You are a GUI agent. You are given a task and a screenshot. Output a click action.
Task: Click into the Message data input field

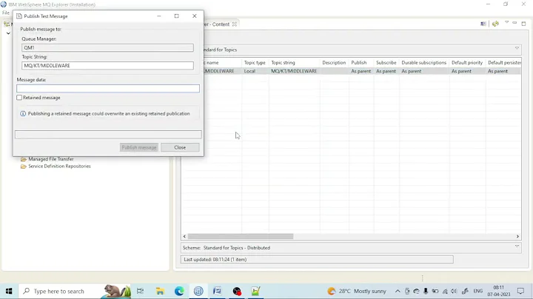[x=108, y=89]
